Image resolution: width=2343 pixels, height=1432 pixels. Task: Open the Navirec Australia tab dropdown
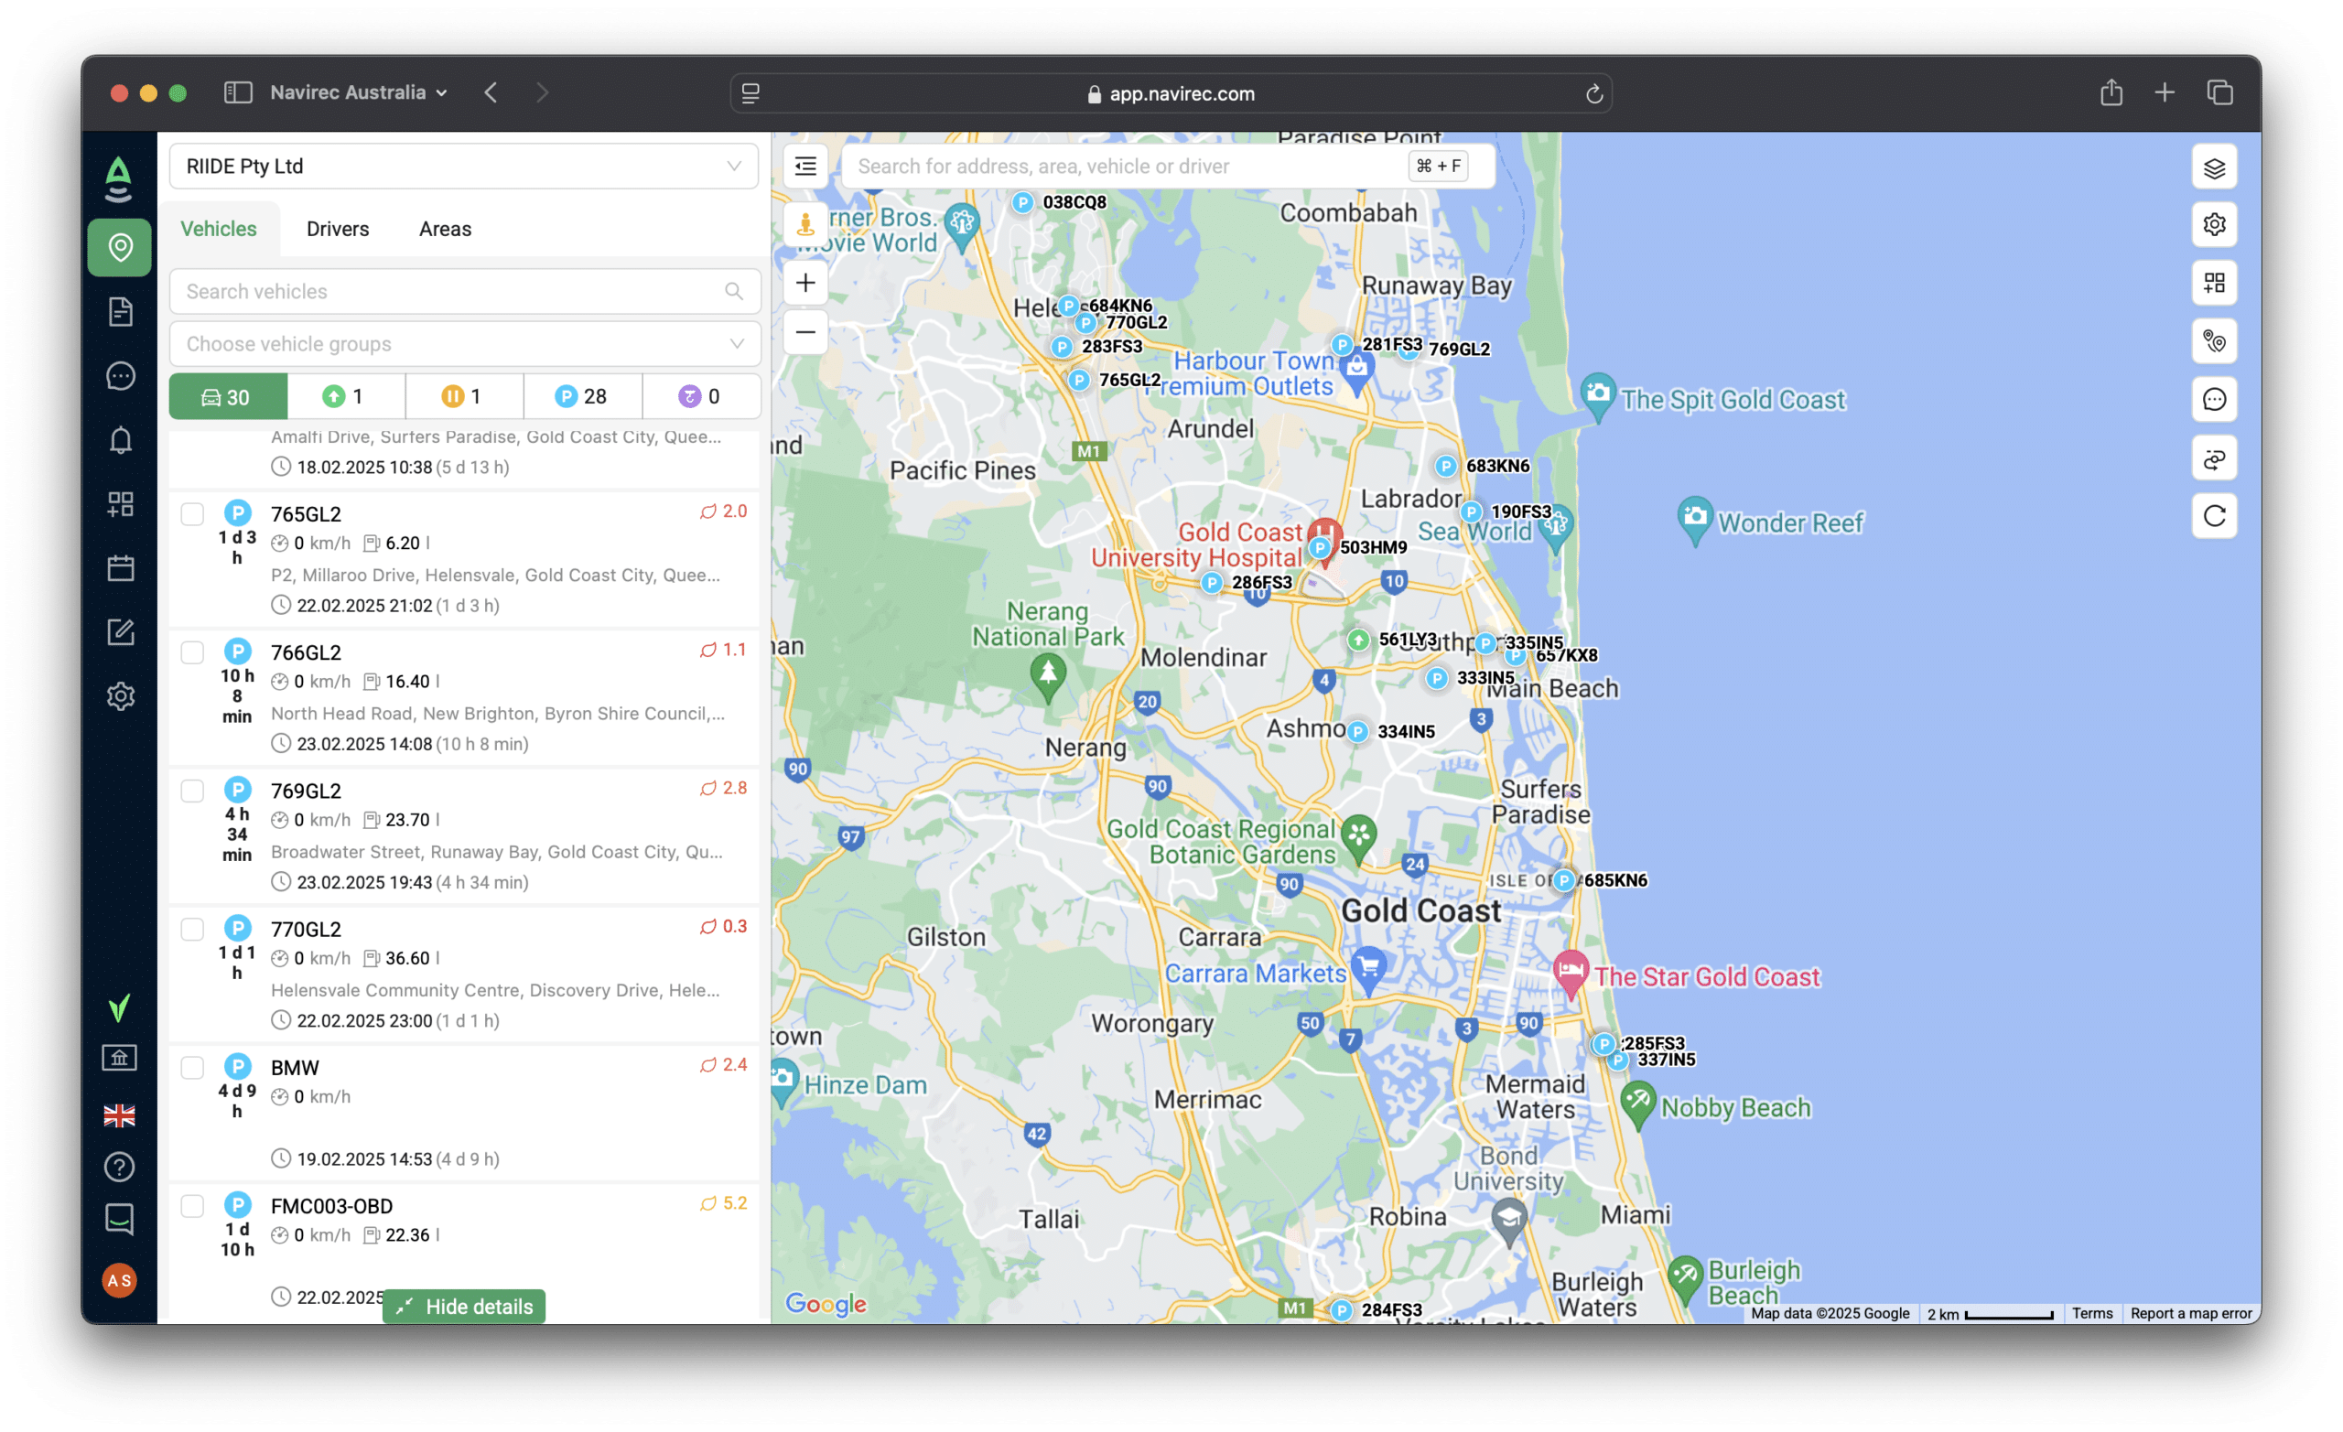442,92
